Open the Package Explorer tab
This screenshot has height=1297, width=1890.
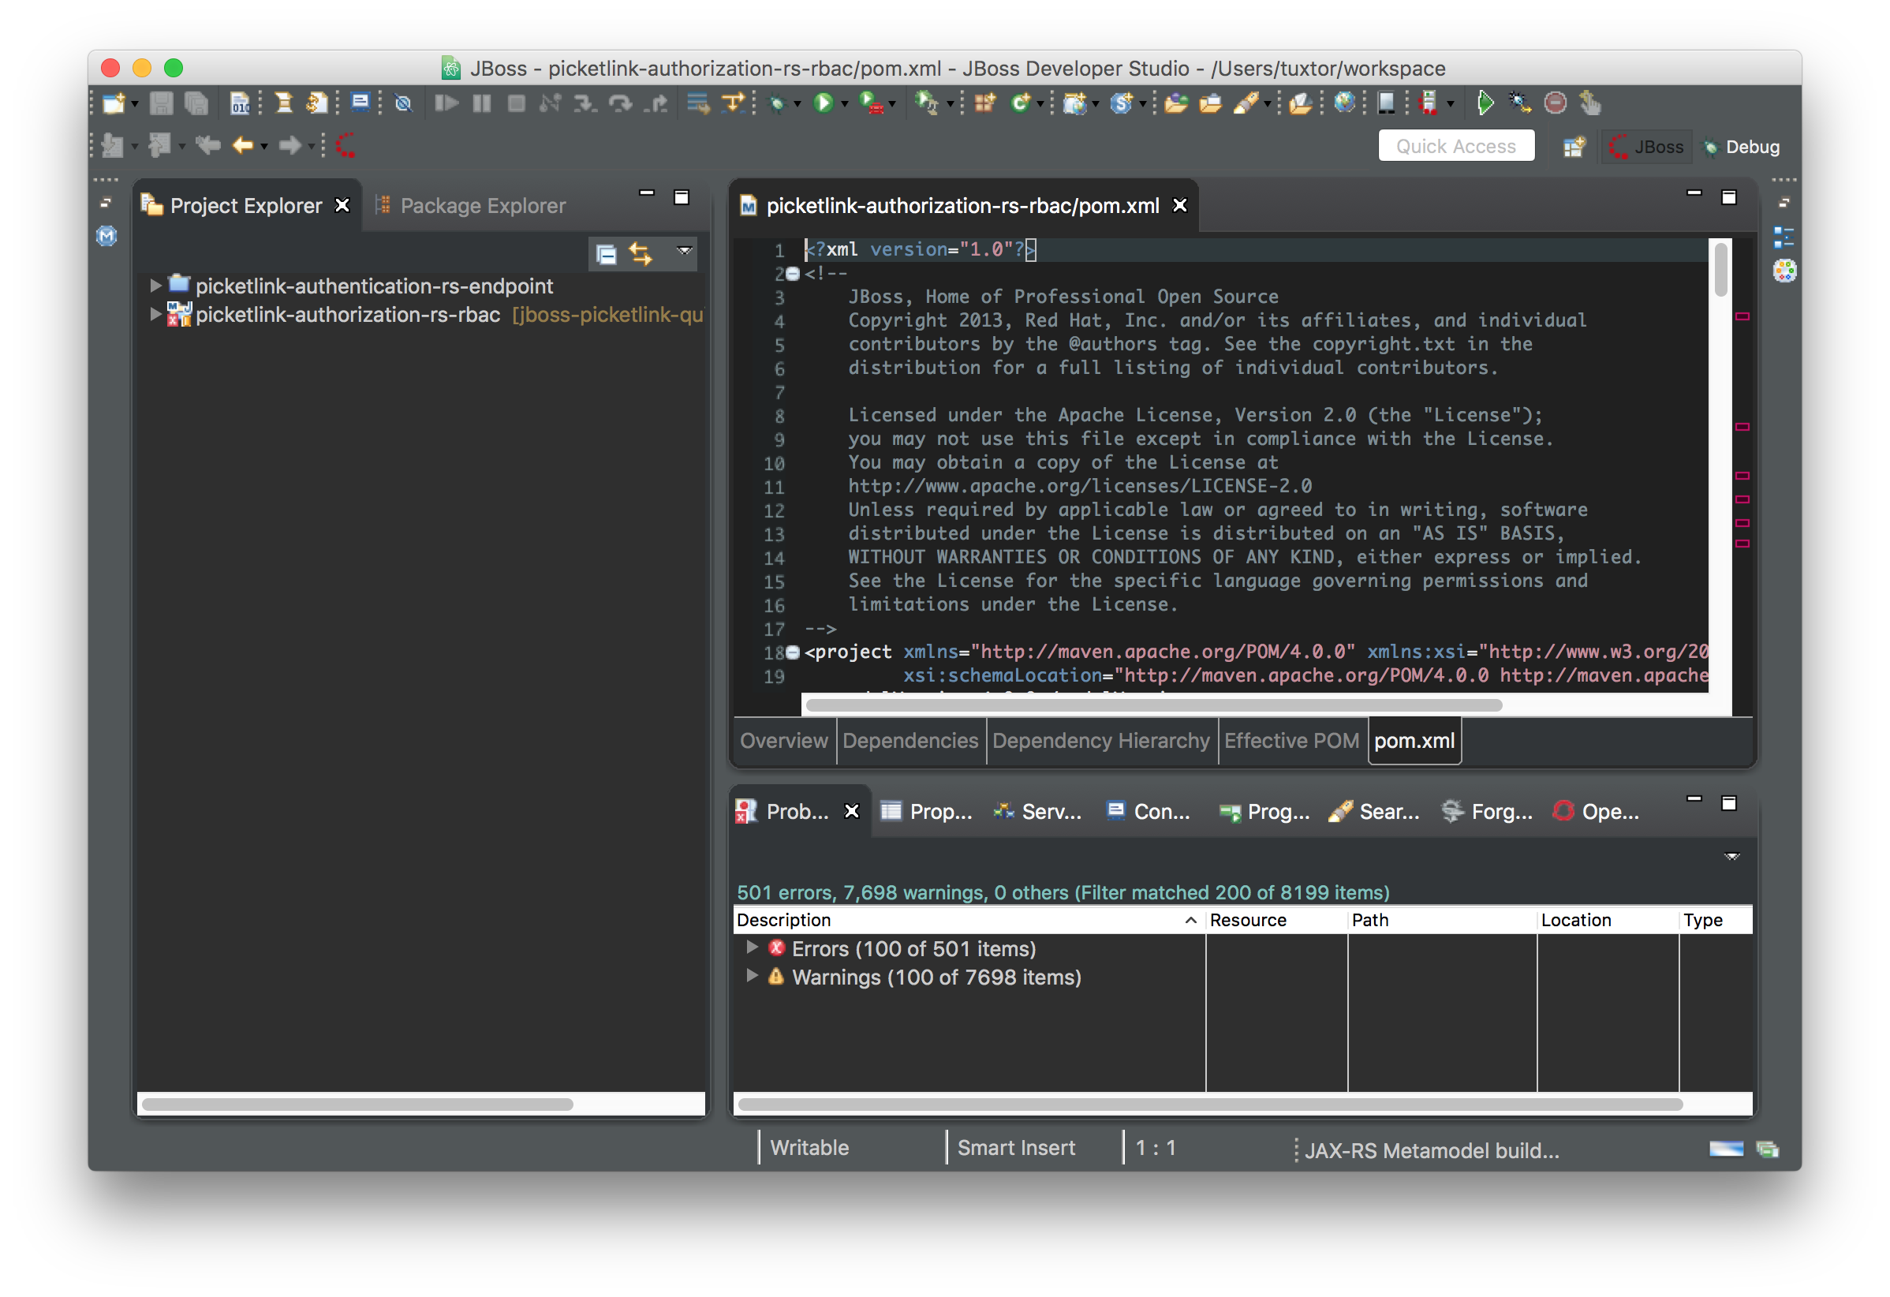click(481, 206)
